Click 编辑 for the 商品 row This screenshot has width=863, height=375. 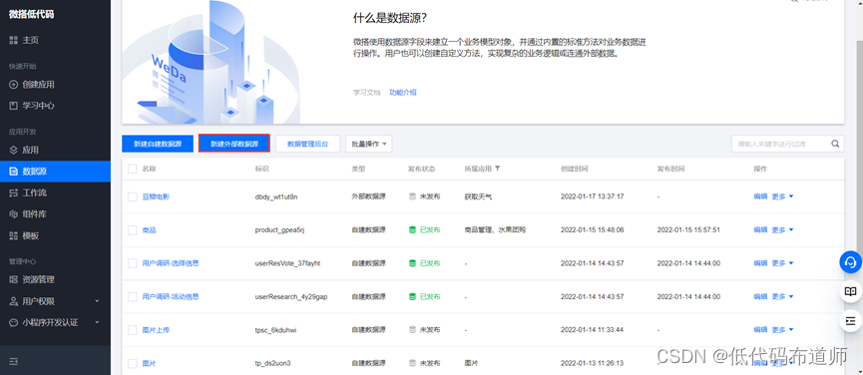[x=760, y=229]
